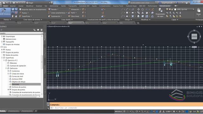Select the layer color swatch in layer dropdown

[x=175, y=9]
